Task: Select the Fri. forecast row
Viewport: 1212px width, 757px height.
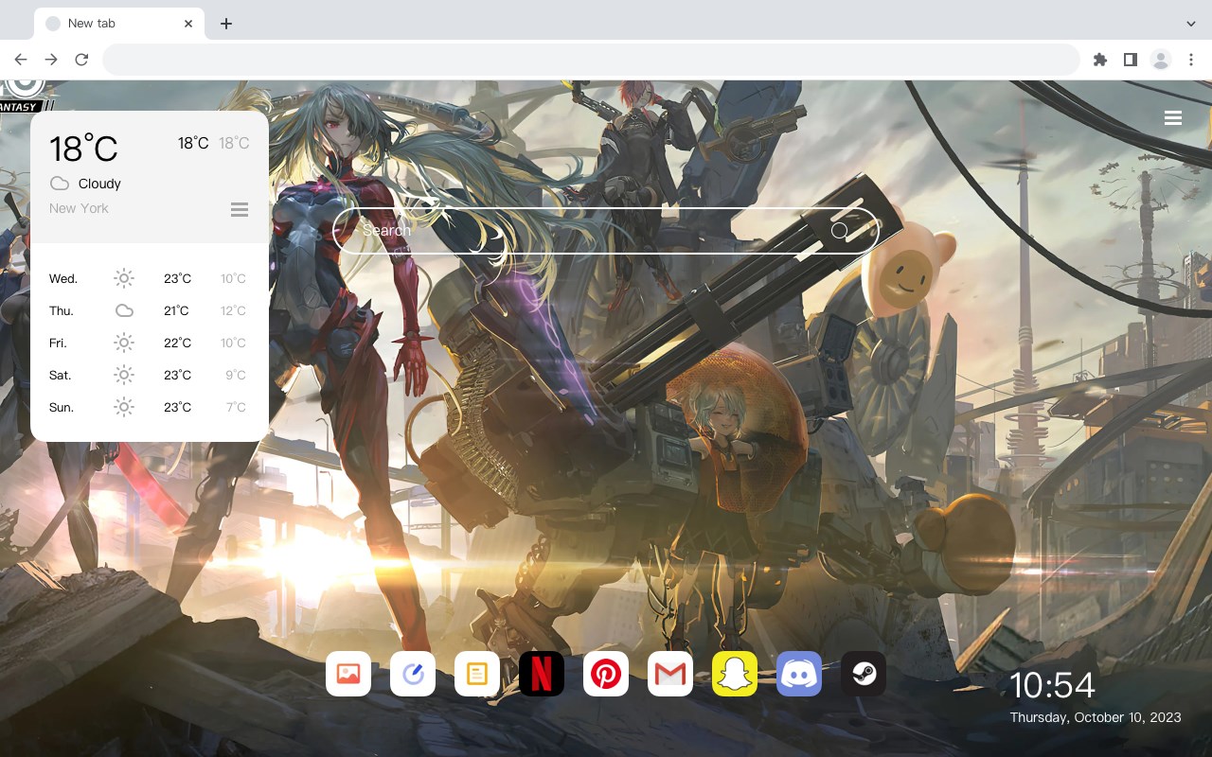Action: click(150, 343)
